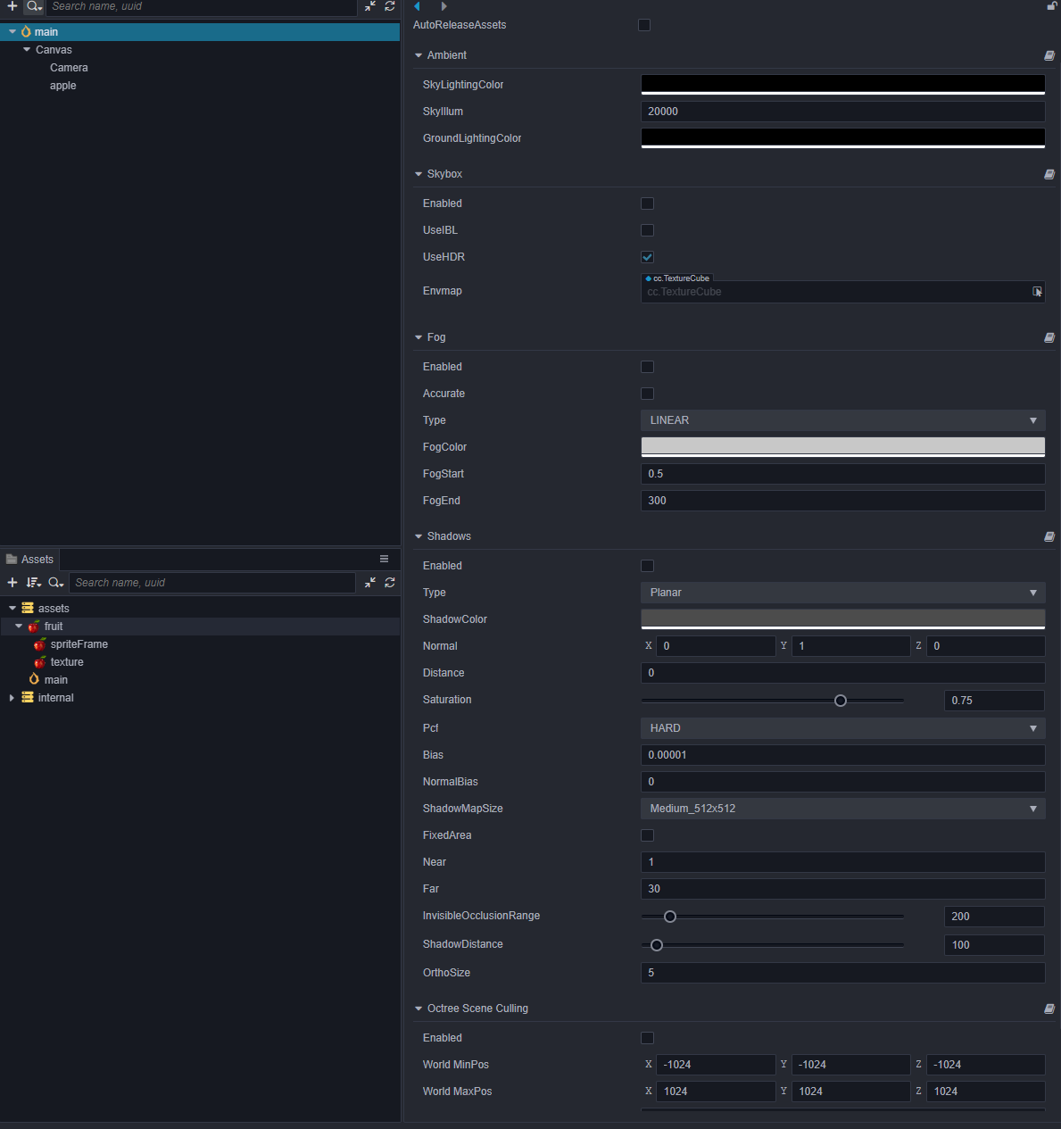Viewport: 1061px width, 1129px height.
Task: Open the ShadowMapSize dropdown
Action: (842, 809)
